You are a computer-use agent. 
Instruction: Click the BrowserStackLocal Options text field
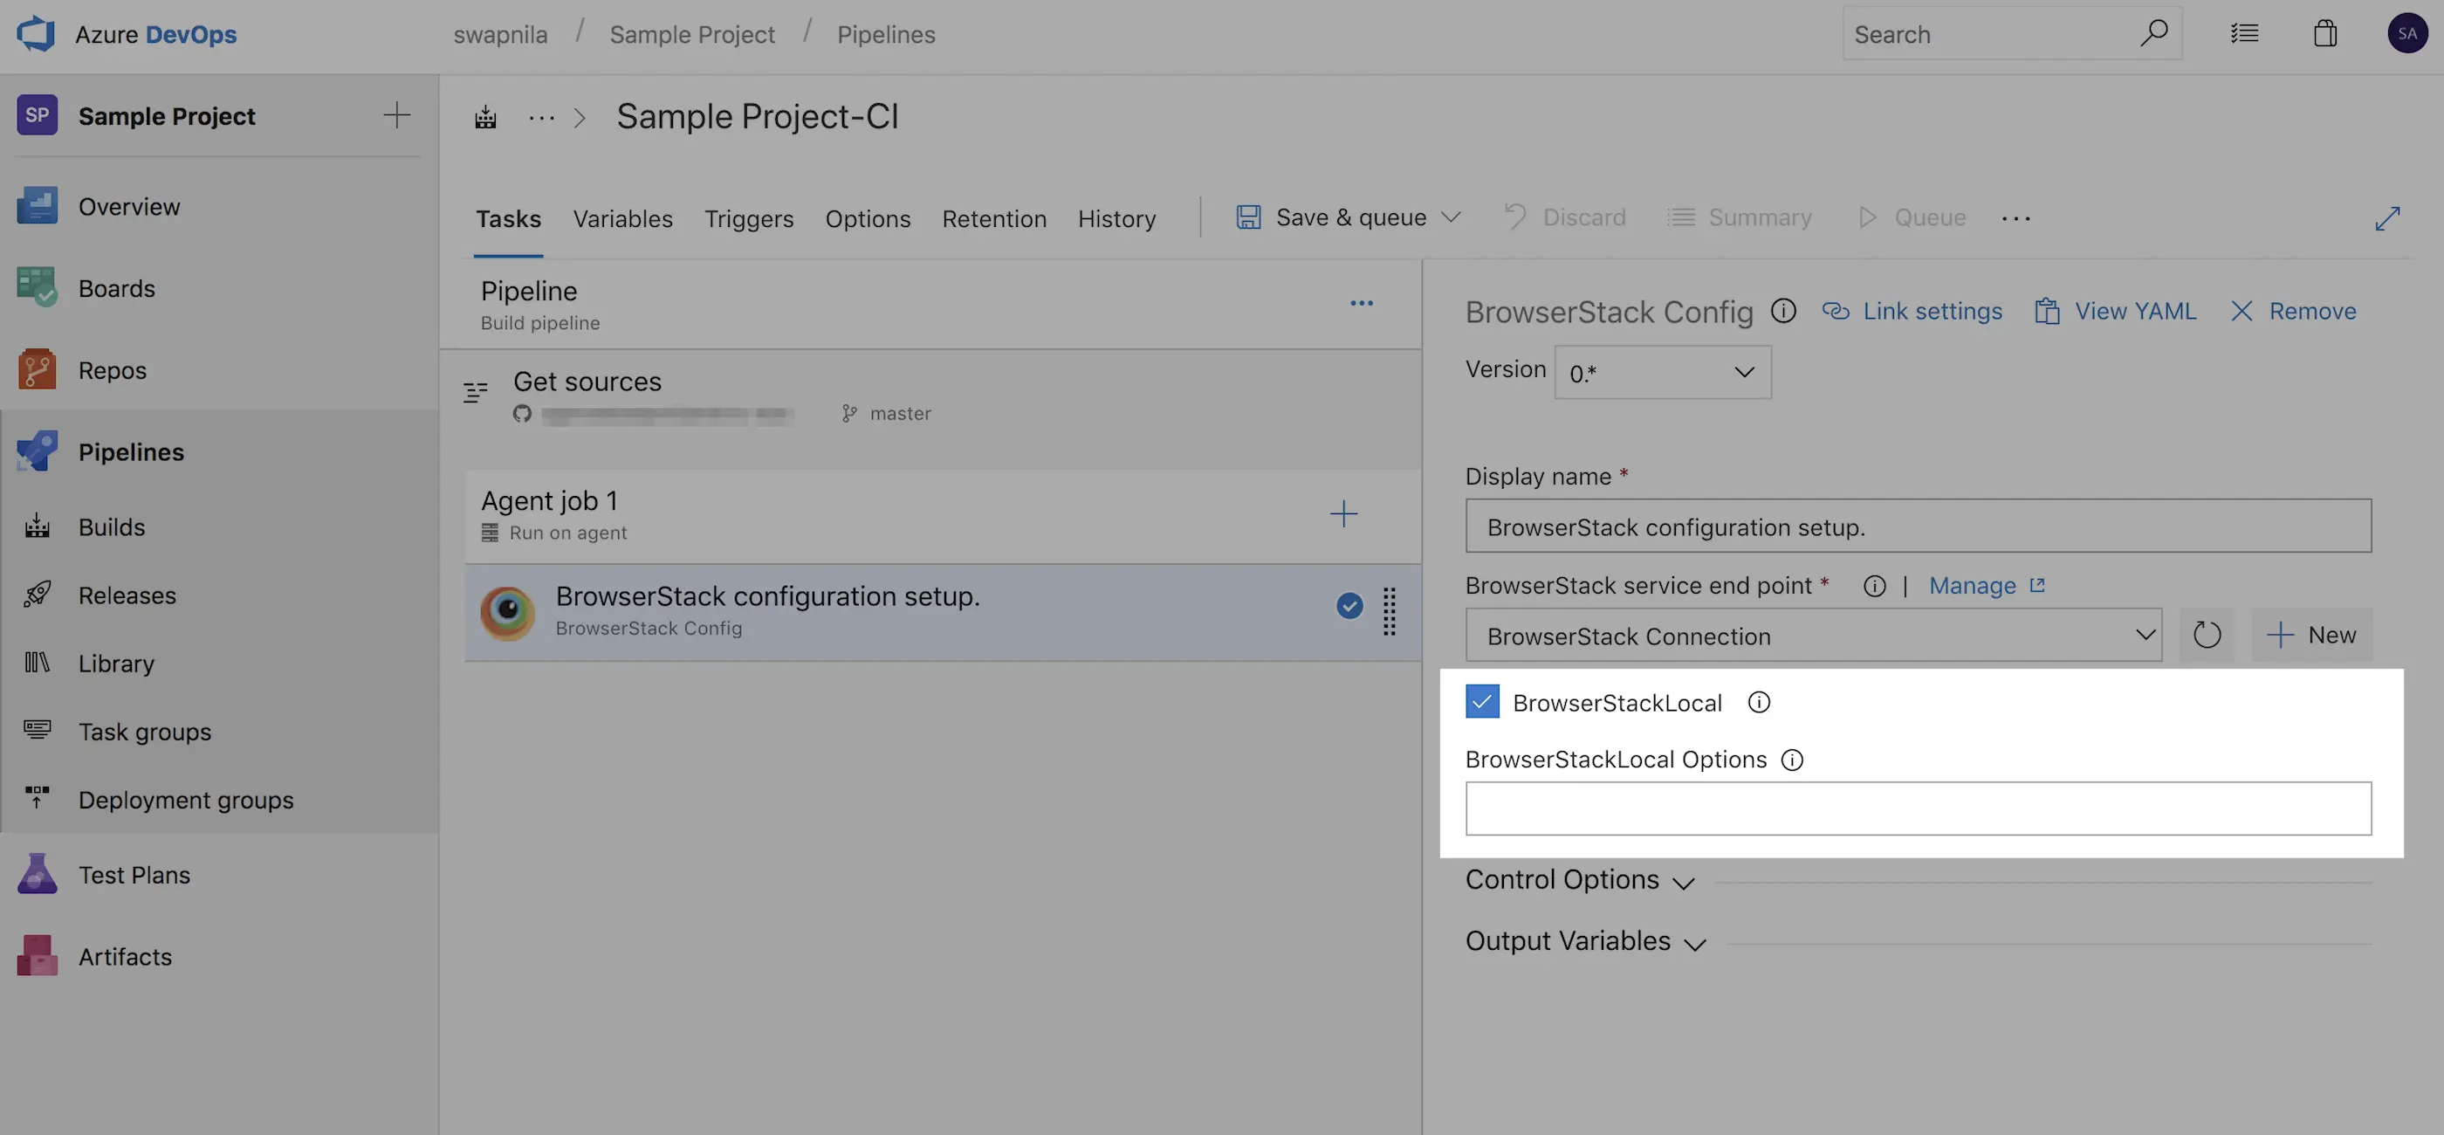pos(1918,808)
